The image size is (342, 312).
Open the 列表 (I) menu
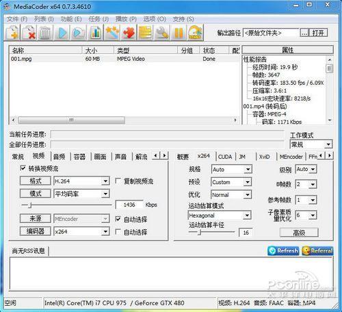[44, 19]
